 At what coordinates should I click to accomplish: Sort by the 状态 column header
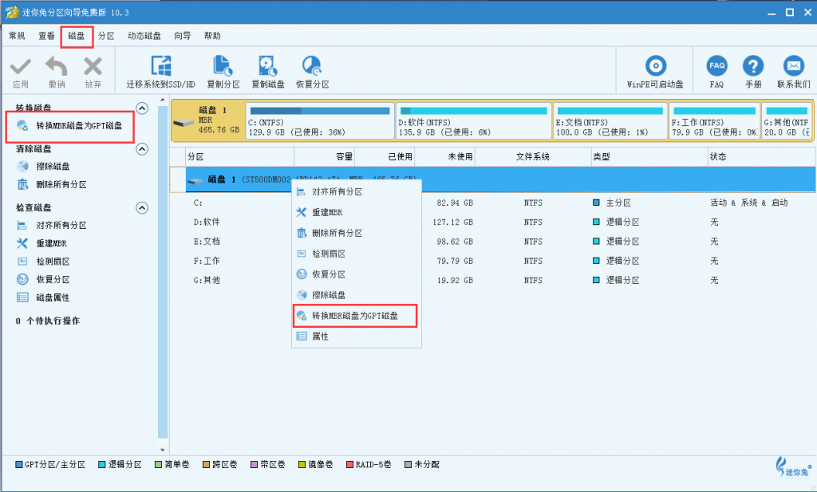click(762, 157)
